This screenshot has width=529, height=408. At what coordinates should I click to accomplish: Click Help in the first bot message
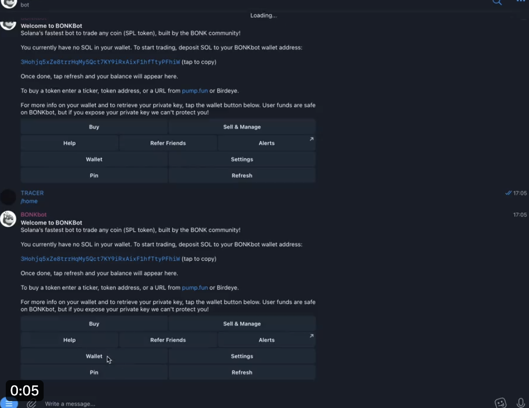coord(69,143)
